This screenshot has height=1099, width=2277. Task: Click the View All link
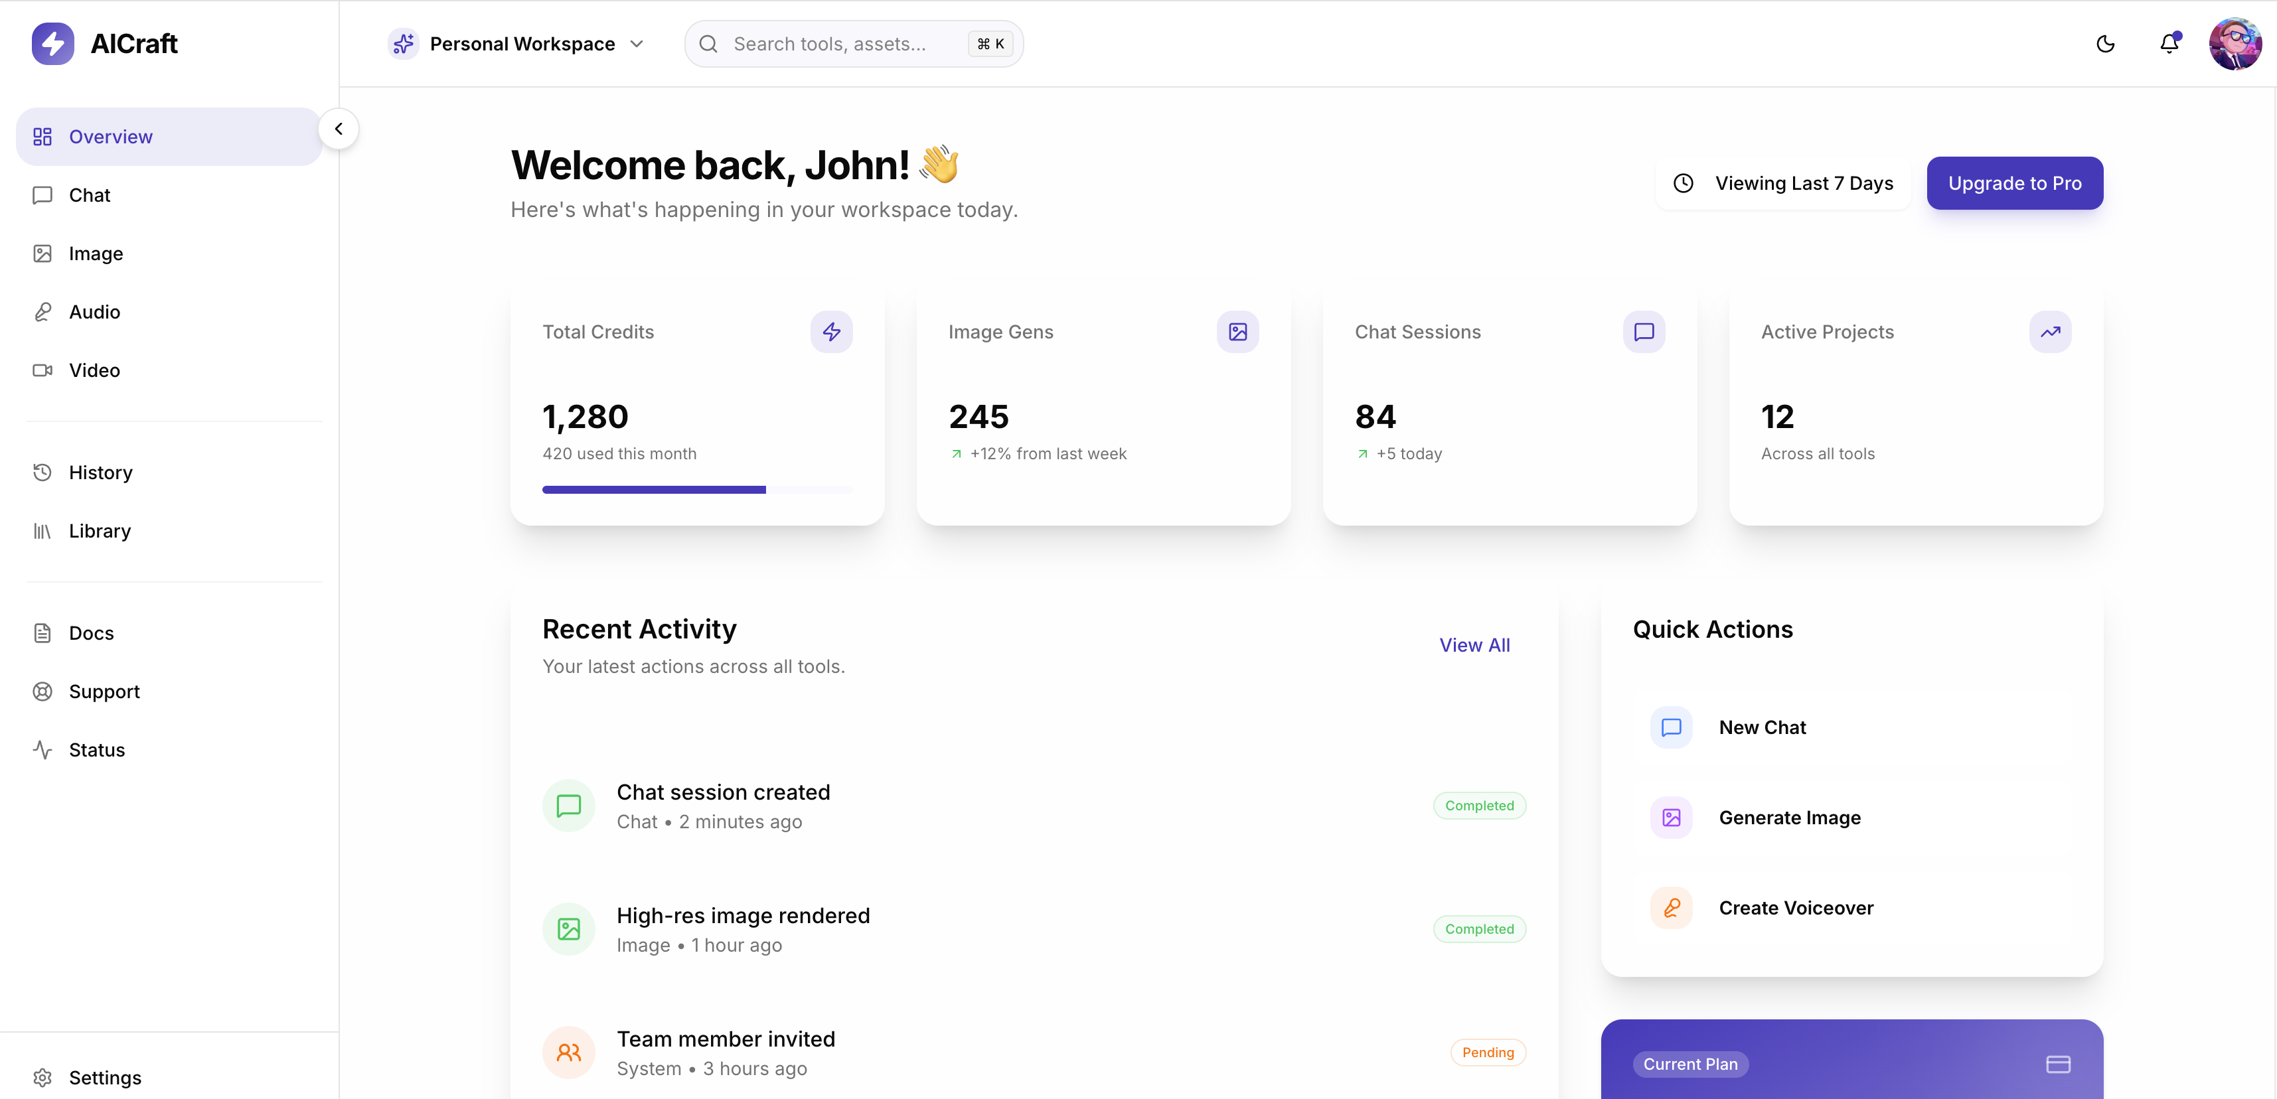1474,645
